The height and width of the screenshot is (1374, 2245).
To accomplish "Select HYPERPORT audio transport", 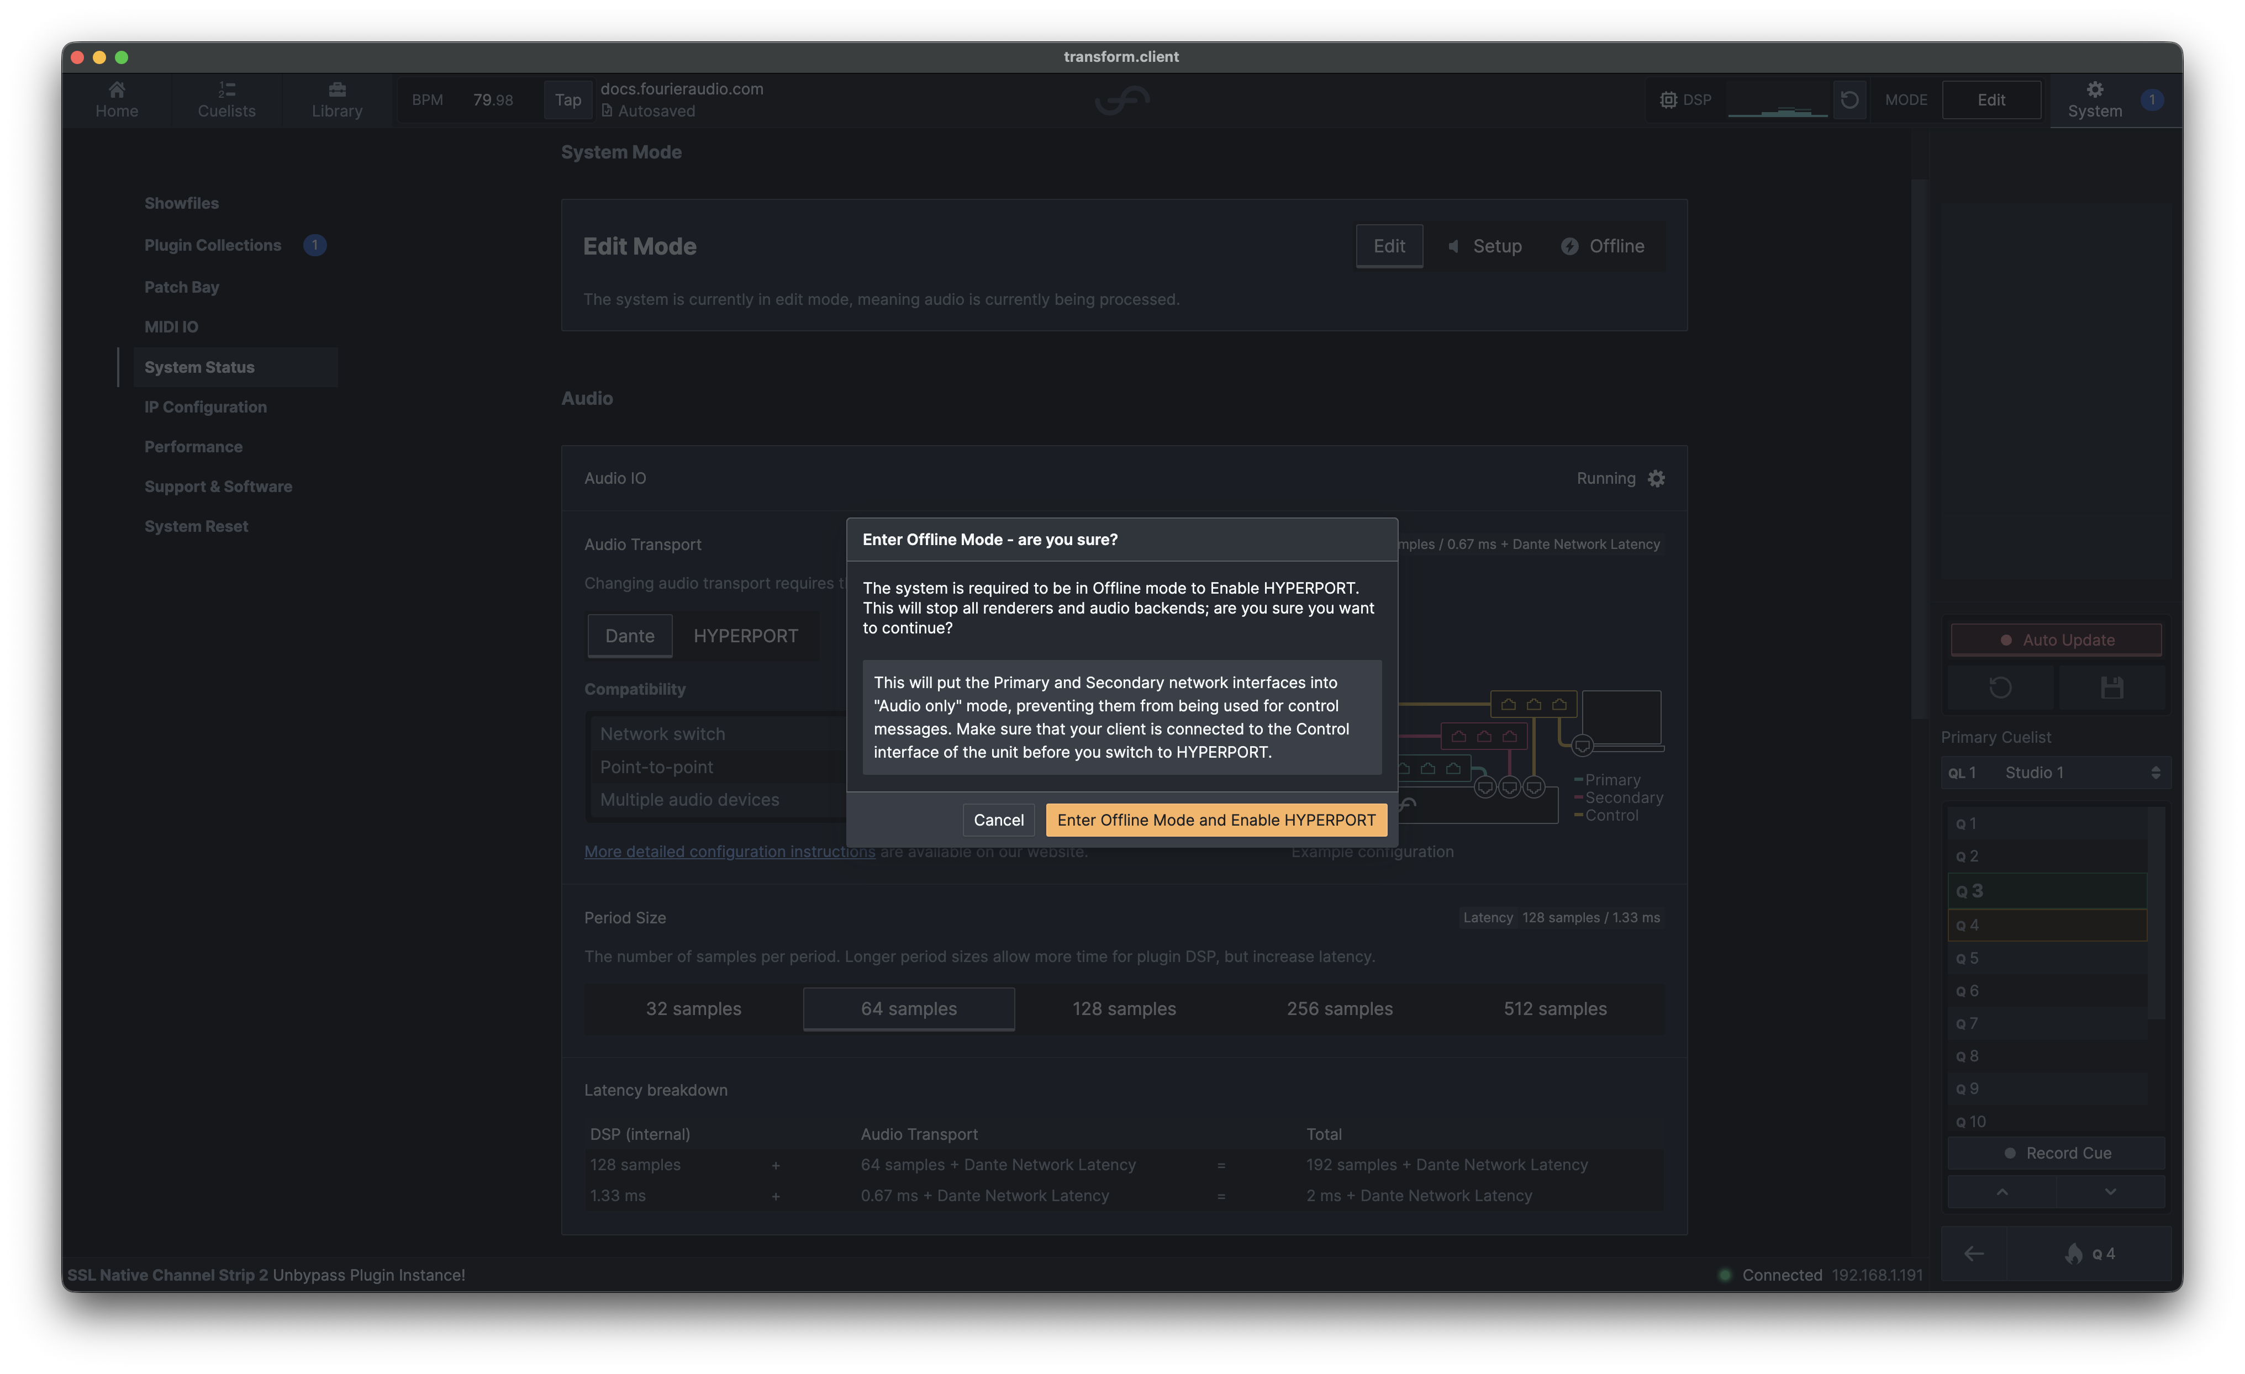I will [x=745, y=636].
